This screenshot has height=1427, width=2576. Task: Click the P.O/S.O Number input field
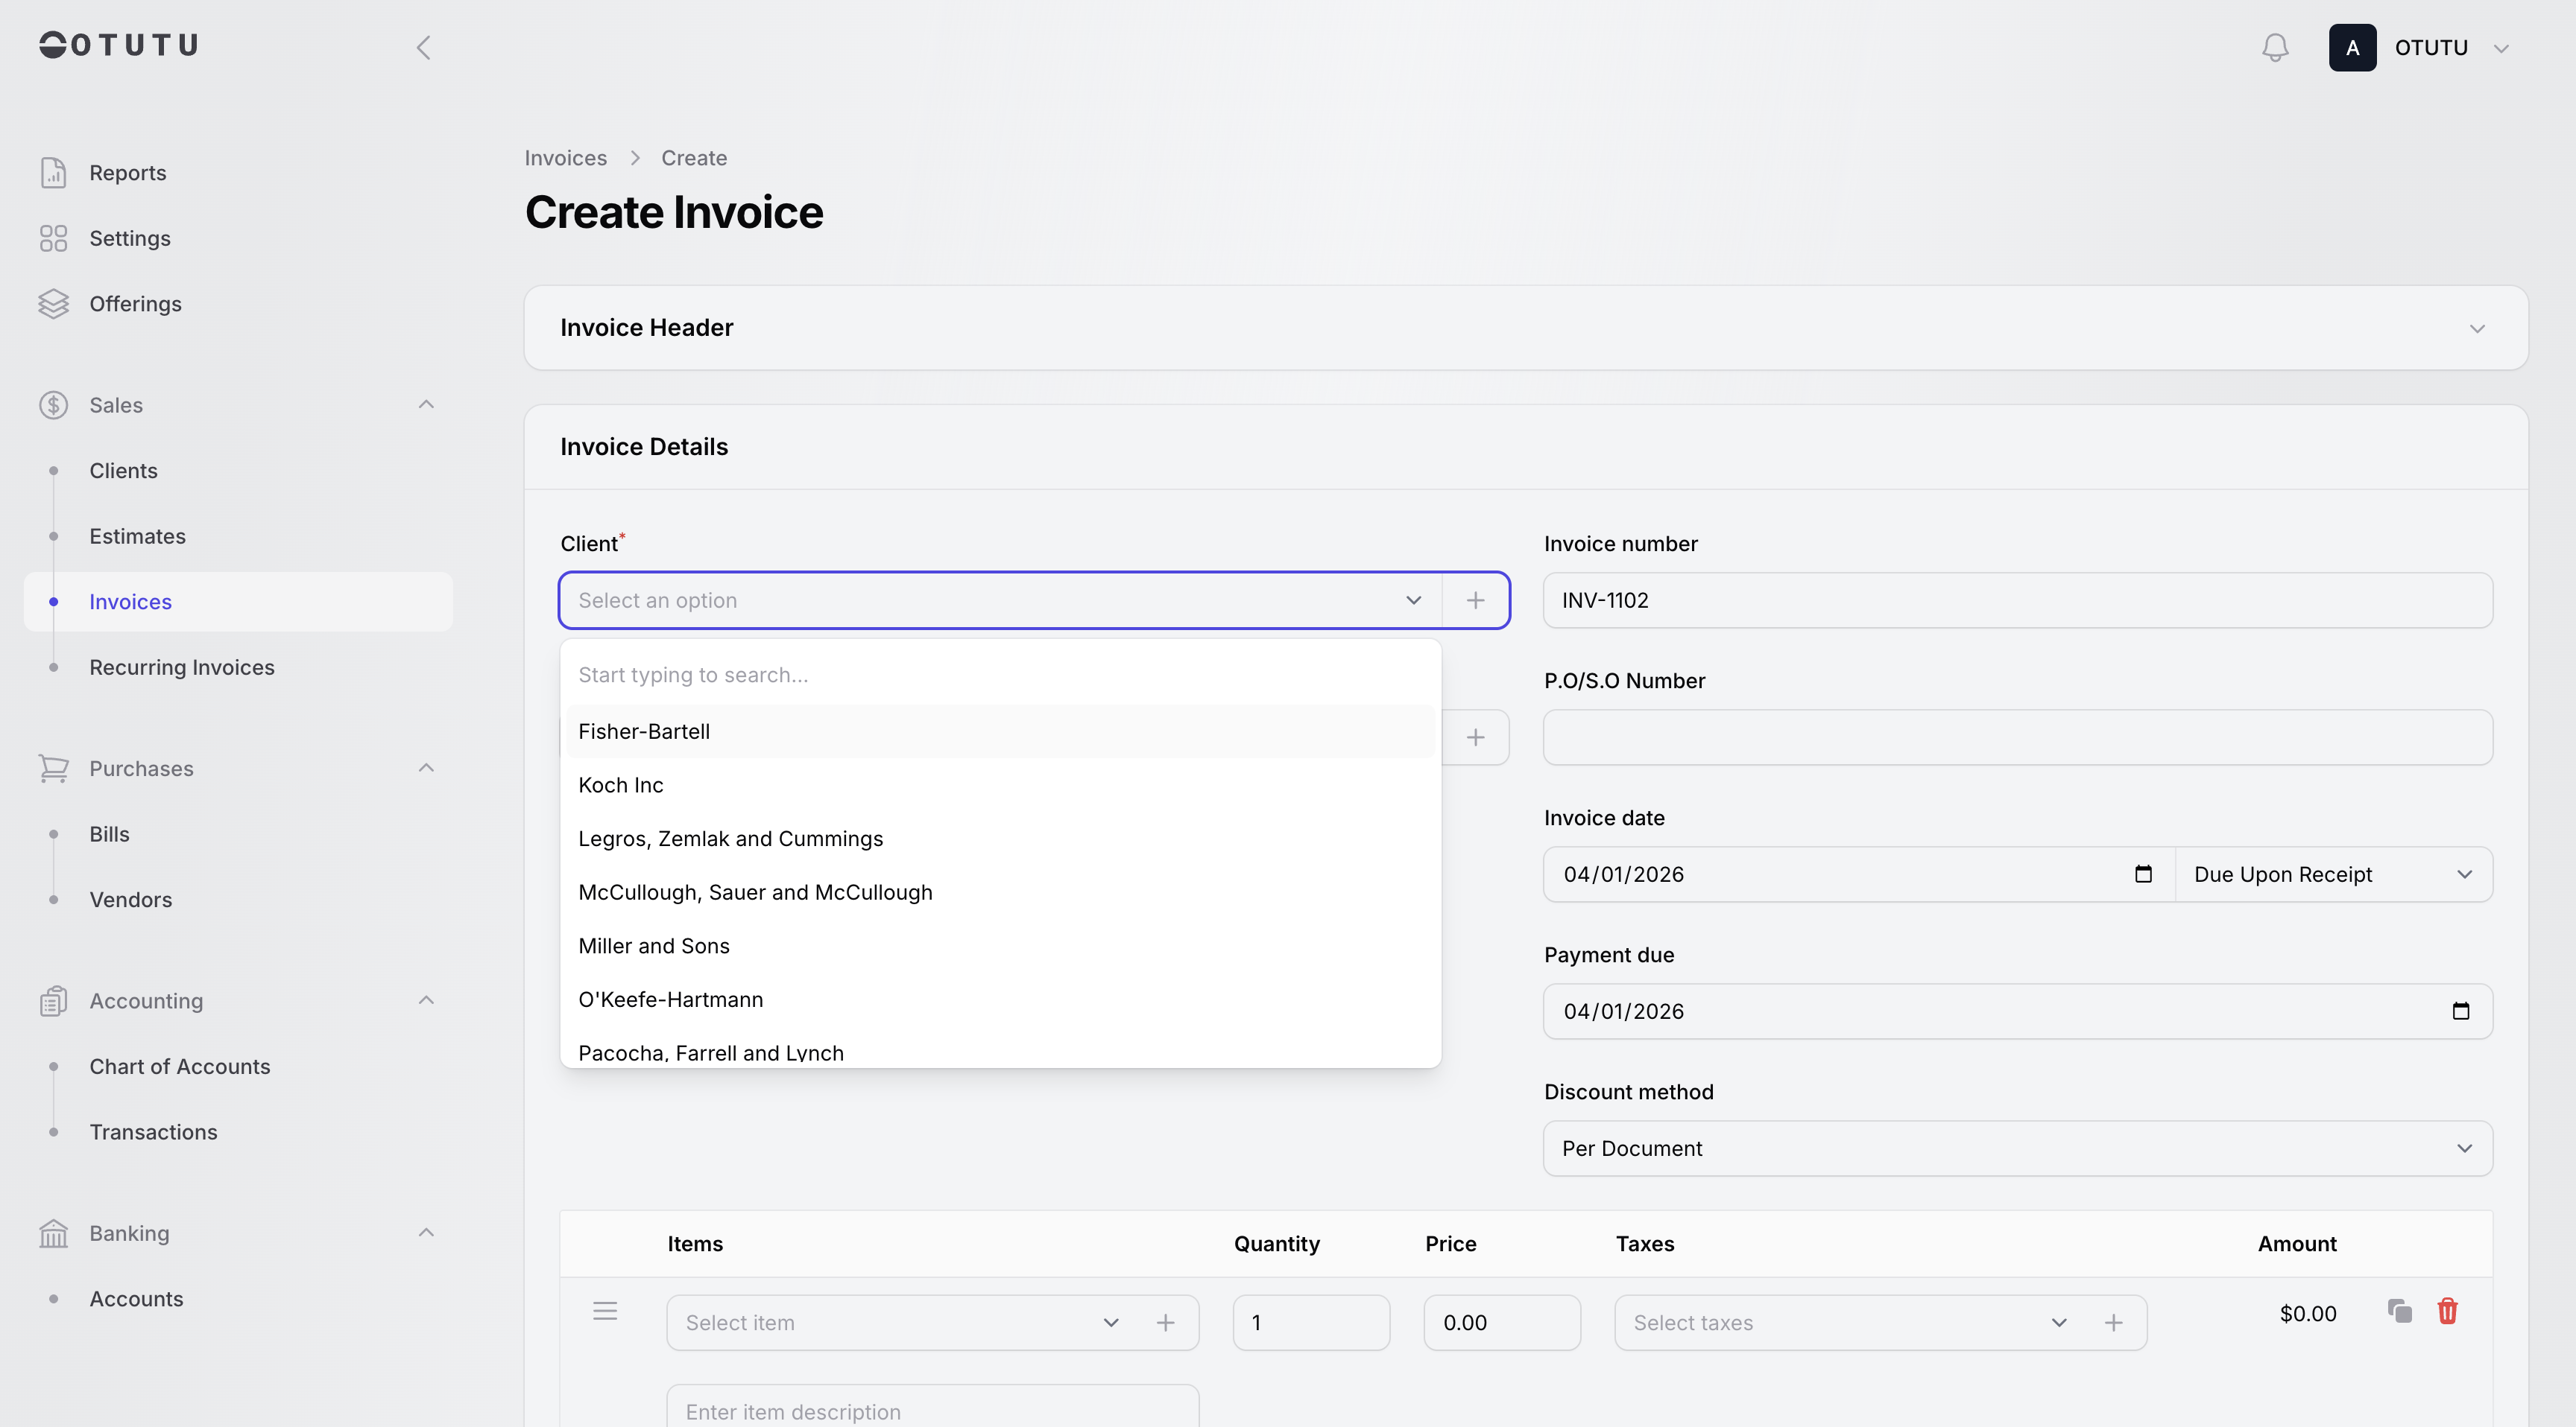click(x=2017, y=737)
